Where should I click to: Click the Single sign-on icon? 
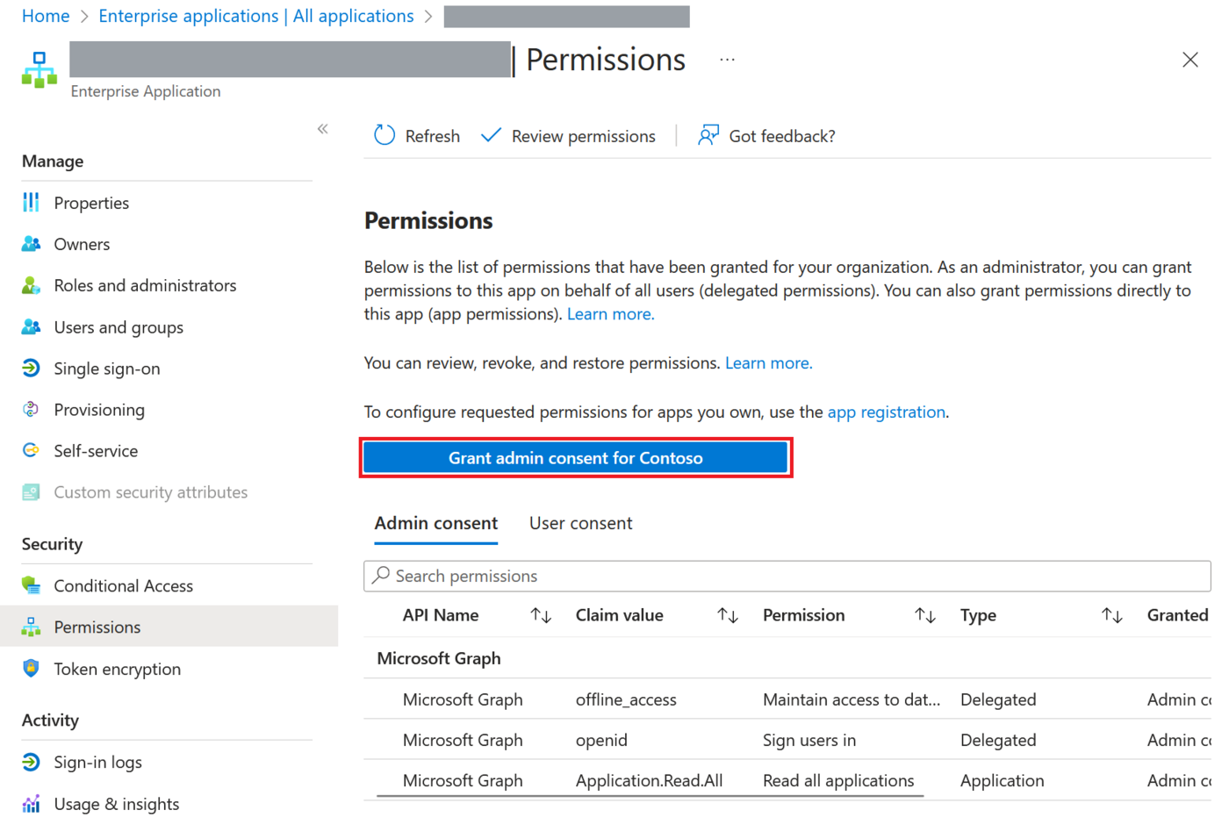pos(32,369)
